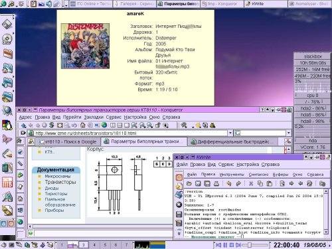Open the Микросхемы documentation link

pos(58,176)
